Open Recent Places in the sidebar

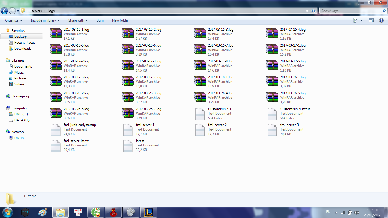pos(22,43)
